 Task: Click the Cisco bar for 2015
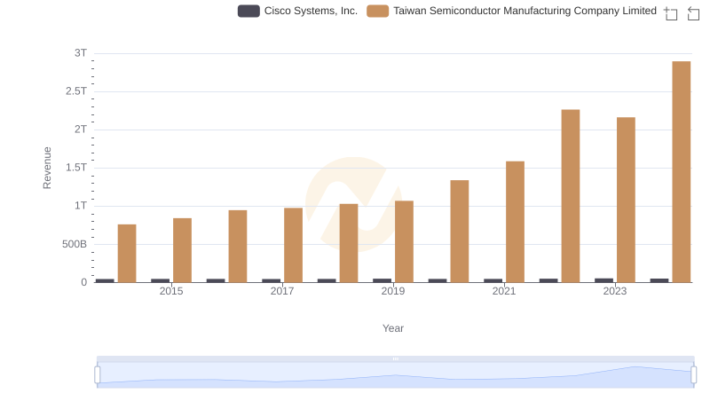tap(161, 280)
